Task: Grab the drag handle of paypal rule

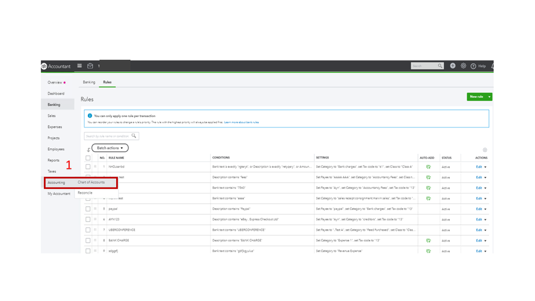Action: pyautogui.click(x=95, y=208)
